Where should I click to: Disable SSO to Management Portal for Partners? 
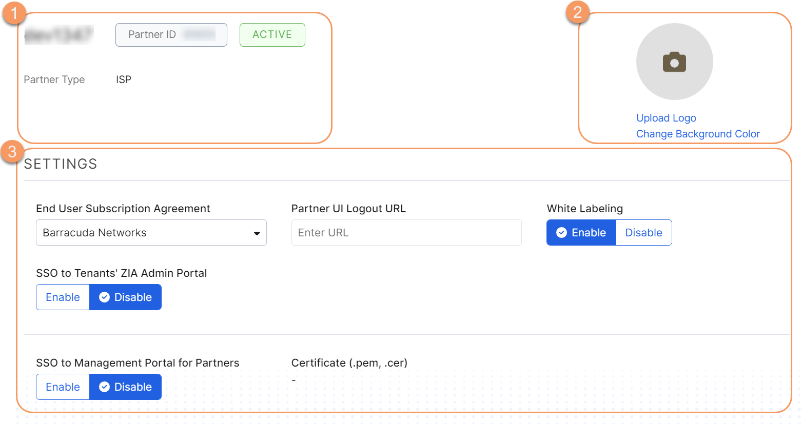click(x=126, y=387)
